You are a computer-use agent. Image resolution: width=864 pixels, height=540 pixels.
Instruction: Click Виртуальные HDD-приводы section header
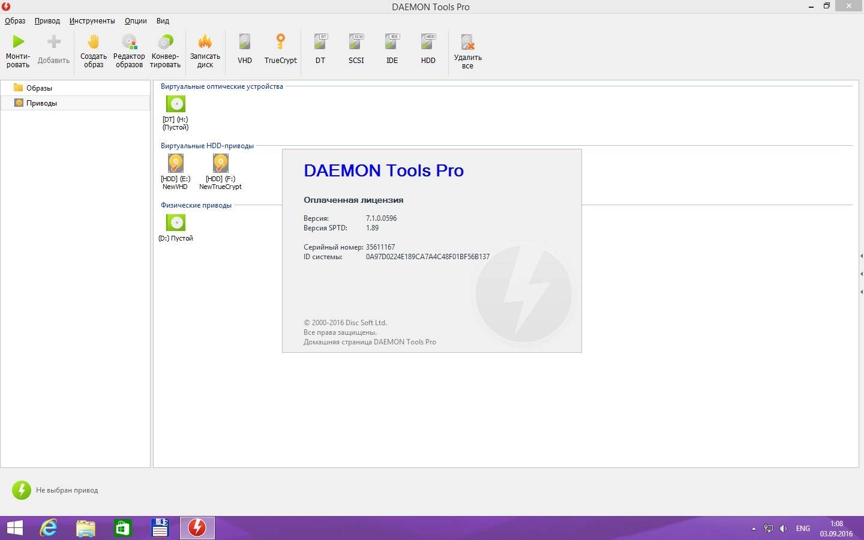[x=207, y=146]
